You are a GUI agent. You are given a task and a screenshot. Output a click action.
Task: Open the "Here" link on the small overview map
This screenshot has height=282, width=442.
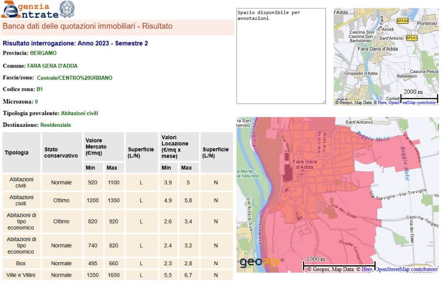pyautogui.click(x=382, y=102)
